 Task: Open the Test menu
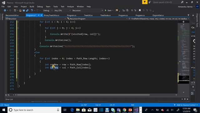click(x=62, y=7)
